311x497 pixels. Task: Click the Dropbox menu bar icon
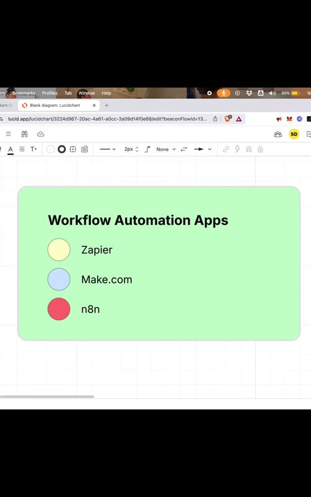point(249,93)
